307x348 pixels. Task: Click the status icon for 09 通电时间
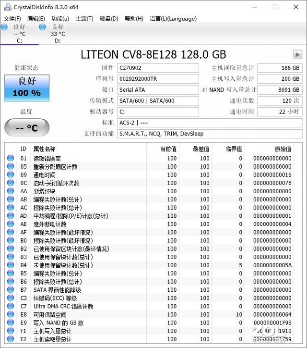coord(11,174)
